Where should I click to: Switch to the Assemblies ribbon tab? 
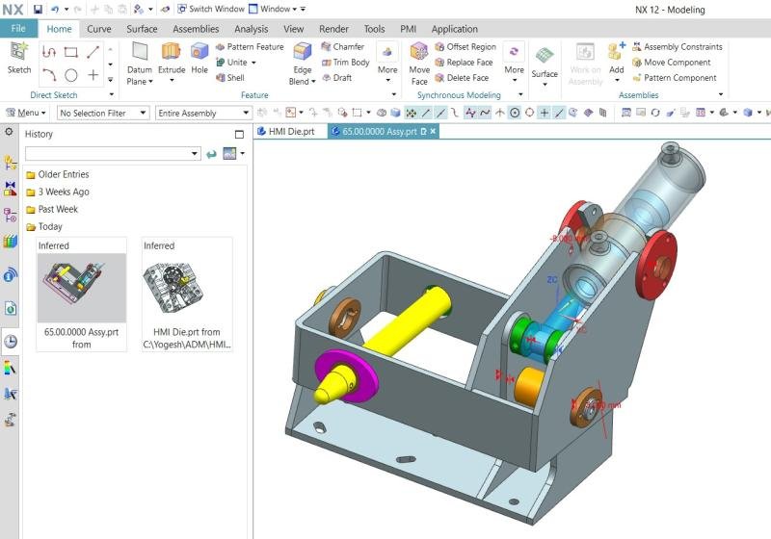(x=196, y=29)
